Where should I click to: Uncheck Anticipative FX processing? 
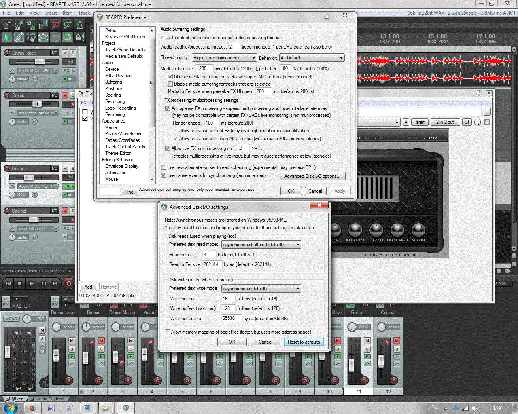(168, 108)
